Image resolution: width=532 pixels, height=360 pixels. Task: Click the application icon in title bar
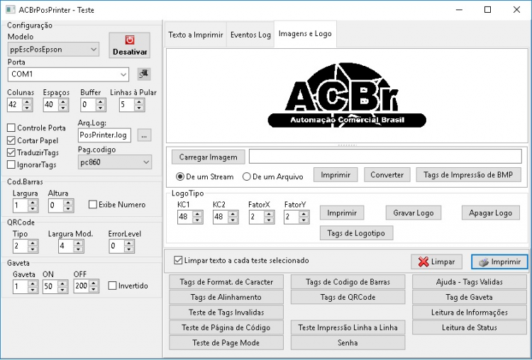(x=11, y=9)
